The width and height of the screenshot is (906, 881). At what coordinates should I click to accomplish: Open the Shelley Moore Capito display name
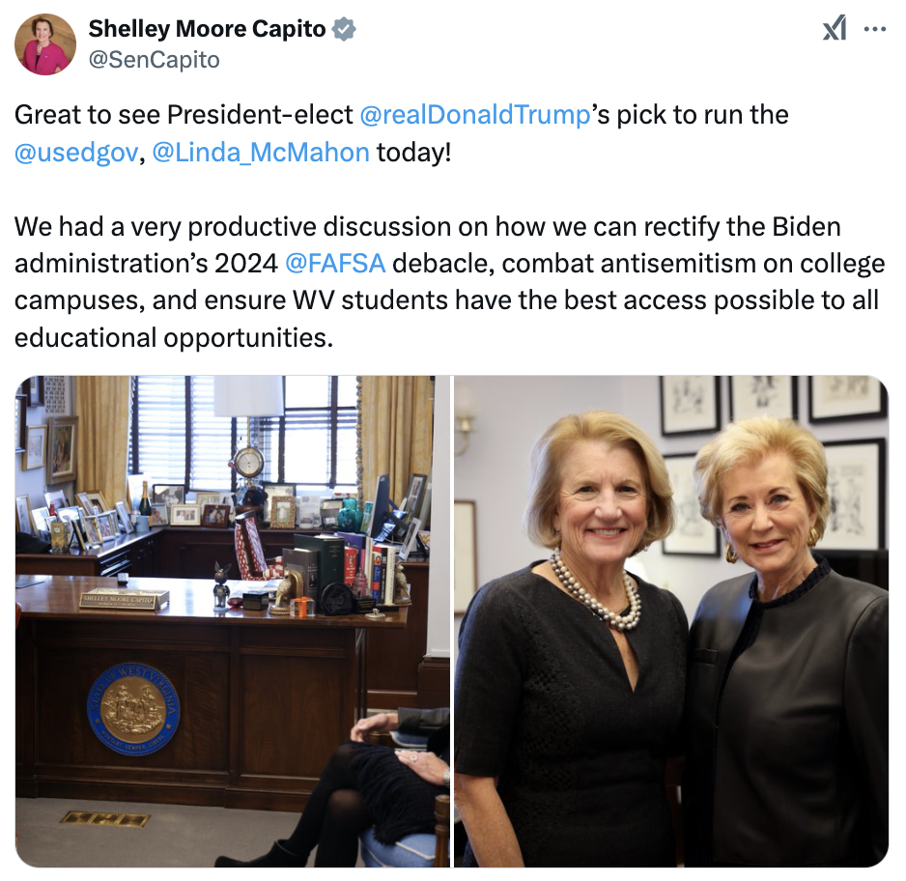[207, 29]
